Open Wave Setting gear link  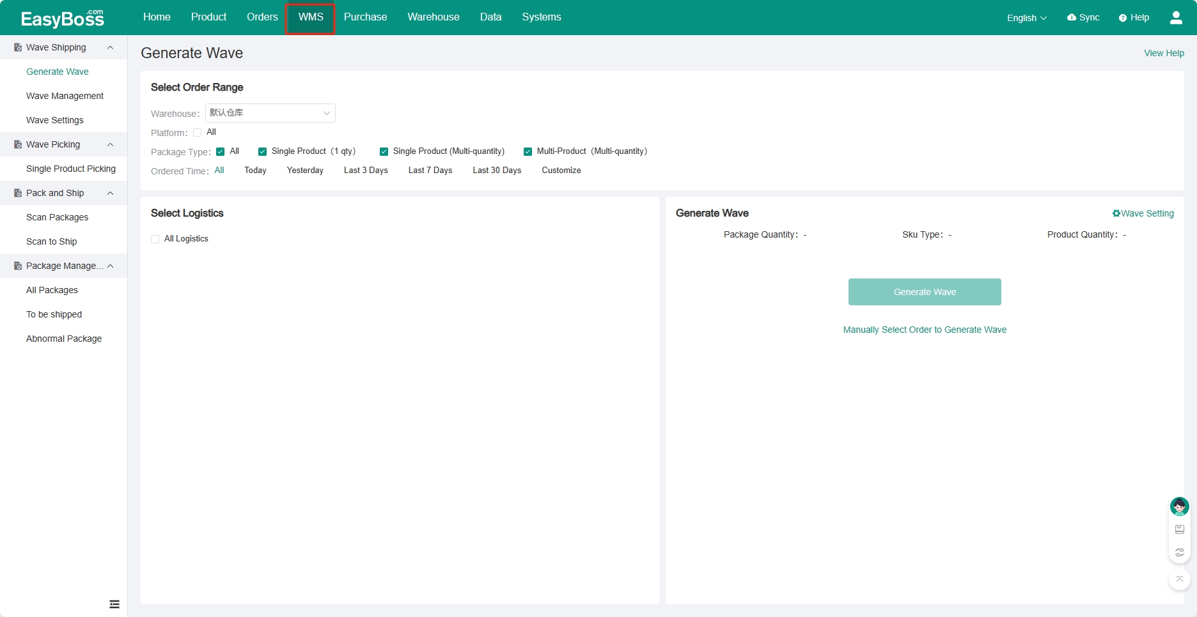click(x=1143, y=213)
